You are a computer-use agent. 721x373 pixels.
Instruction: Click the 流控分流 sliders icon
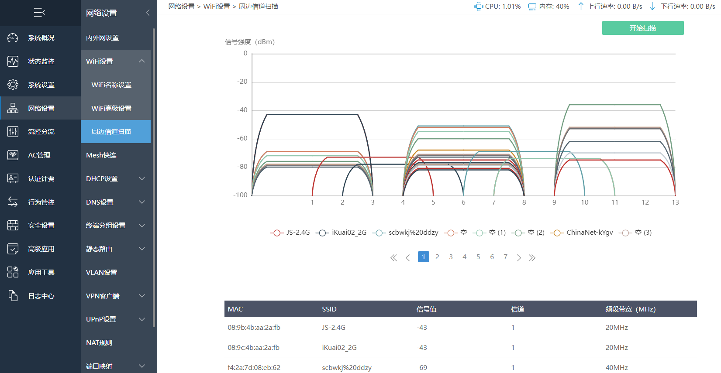[13, 131]
